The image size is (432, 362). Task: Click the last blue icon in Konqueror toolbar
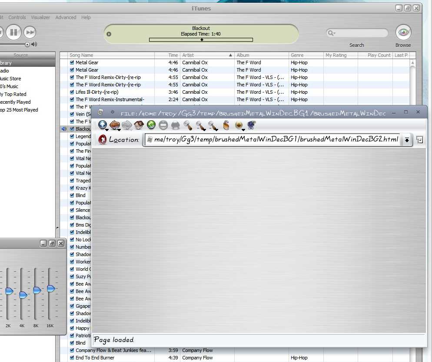click(252, 125)
